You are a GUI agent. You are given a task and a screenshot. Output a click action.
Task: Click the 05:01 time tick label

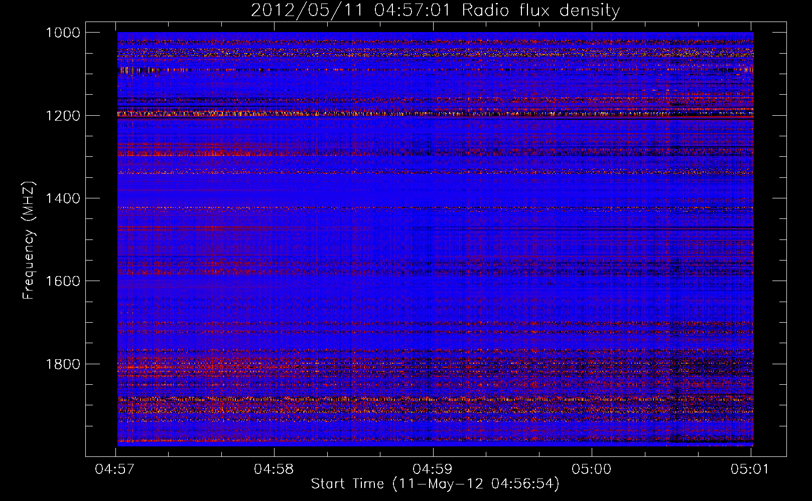point(750,469)
